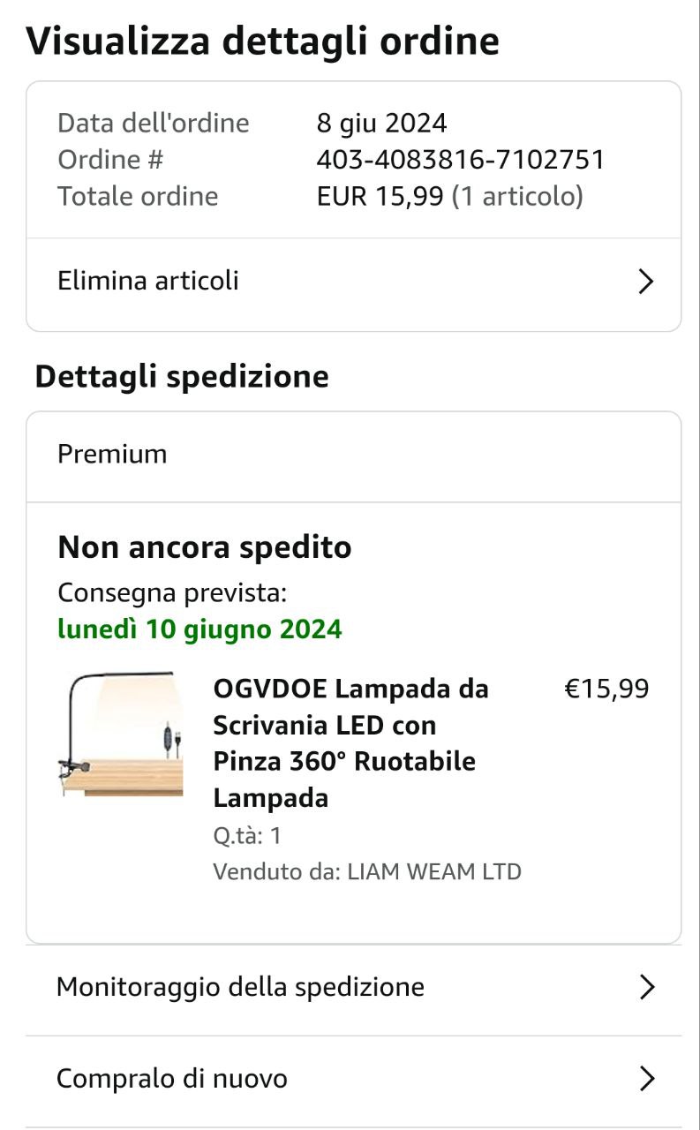Click seller name LIAM WEAM LTD
This screenshot has width=700, height=1130.
tap(434, 872)
